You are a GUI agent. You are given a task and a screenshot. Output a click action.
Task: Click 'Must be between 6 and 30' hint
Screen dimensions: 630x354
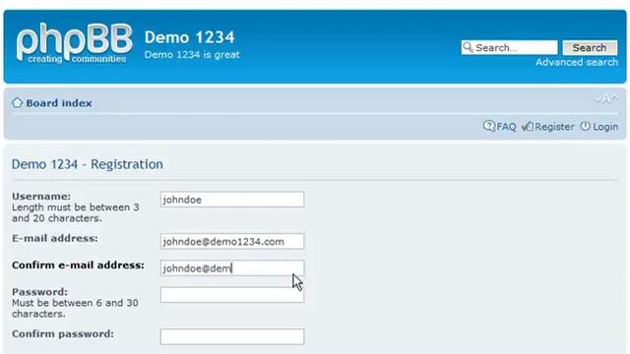tap(75, 303)
